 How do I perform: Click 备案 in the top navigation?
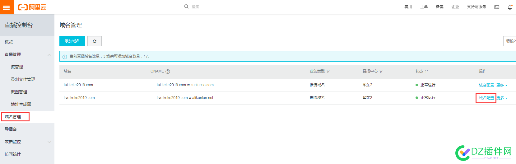(439, 7)
